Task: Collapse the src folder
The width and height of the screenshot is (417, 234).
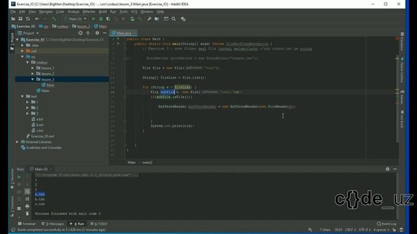Action: (x=22, y=57)
